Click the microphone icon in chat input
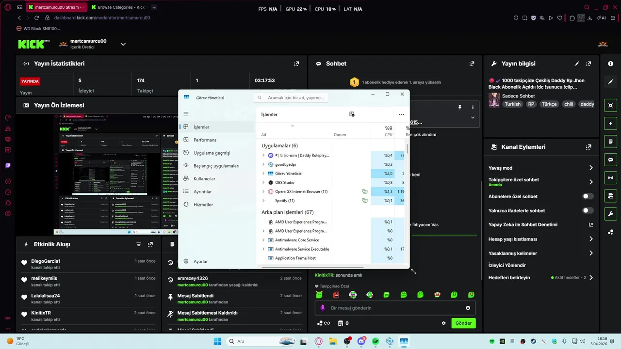Image resolution: width=621 pixels, height=349 pixels. tap(323, 308)
